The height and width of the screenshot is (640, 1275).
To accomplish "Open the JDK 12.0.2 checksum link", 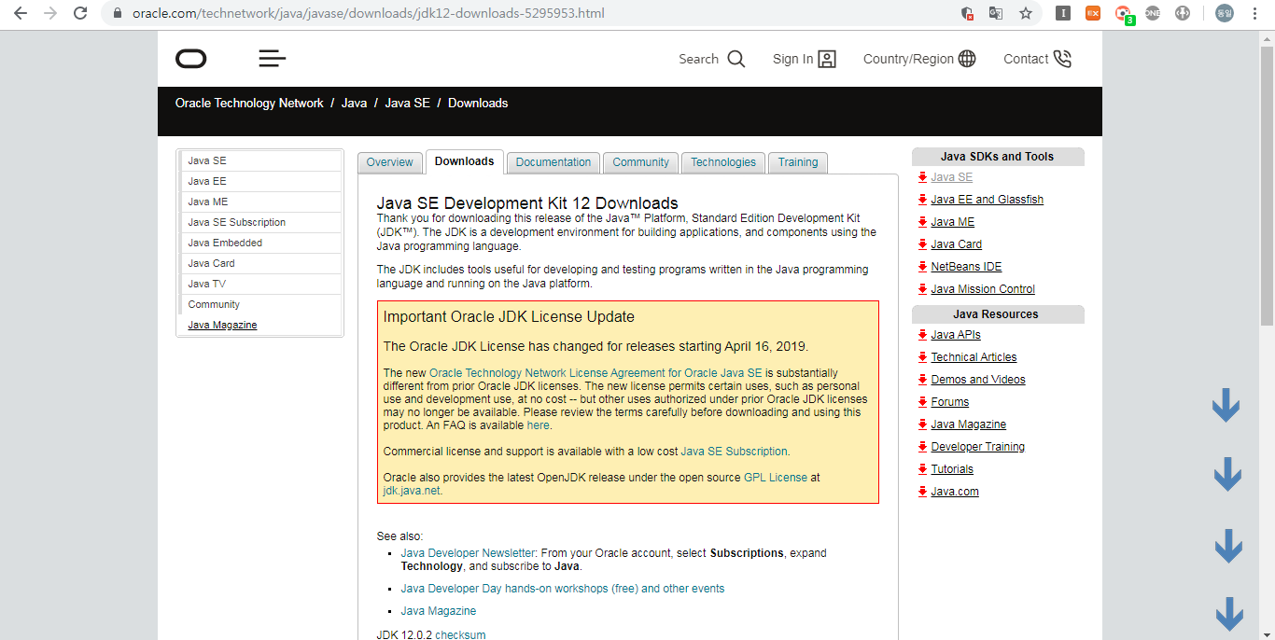I will coord(460,634).
